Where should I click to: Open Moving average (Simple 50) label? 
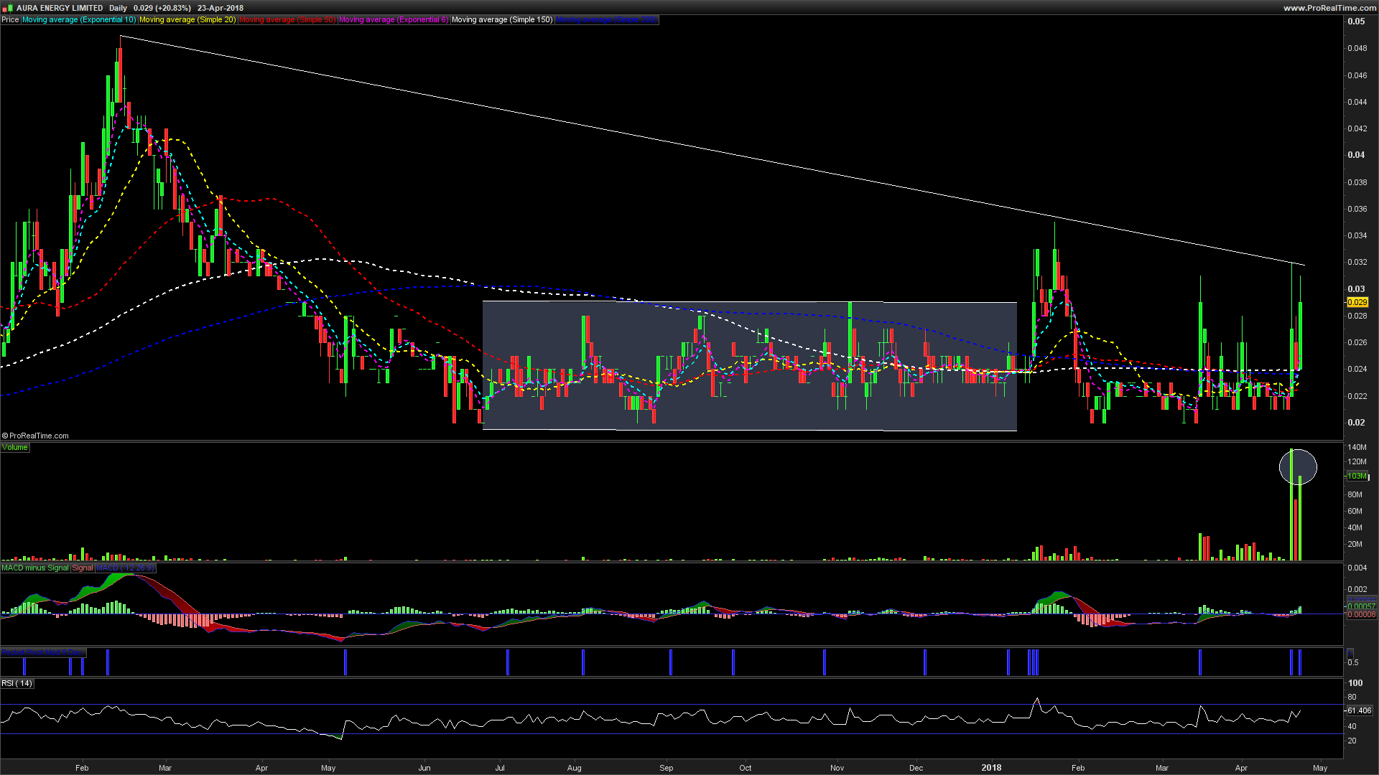click(x=287, y=20)
